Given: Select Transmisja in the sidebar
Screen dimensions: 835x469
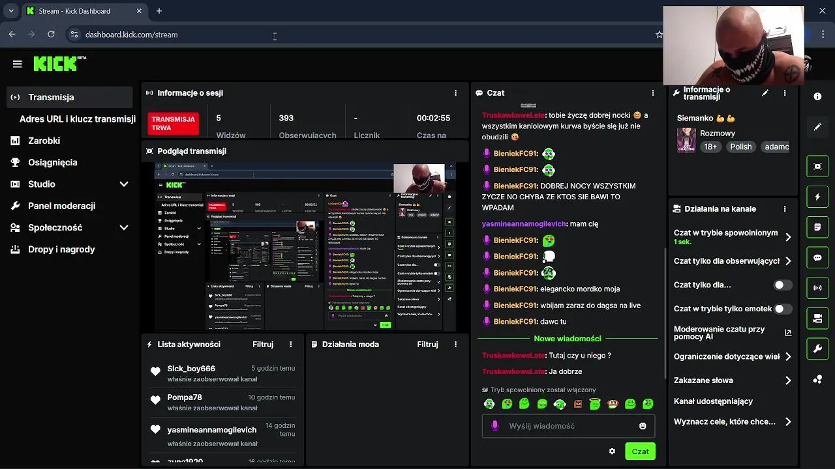Looking at the screenshot, I should coord(69,97).
